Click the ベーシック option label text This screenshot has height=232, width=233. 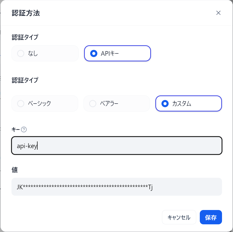click(x=40, y=103)
